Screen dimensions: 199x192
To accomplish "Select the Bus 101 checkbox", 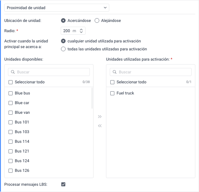I will click(11, 122).
